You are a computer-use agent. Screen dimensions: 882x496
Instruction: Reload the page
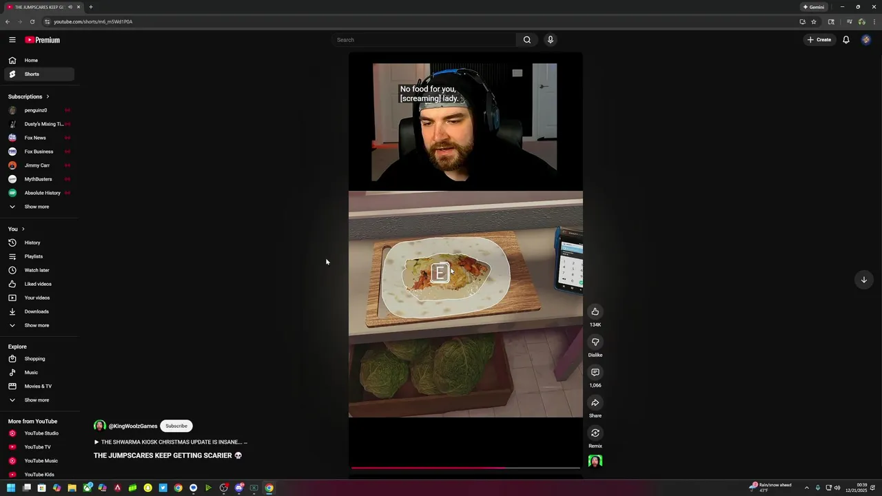click(32, 21)
